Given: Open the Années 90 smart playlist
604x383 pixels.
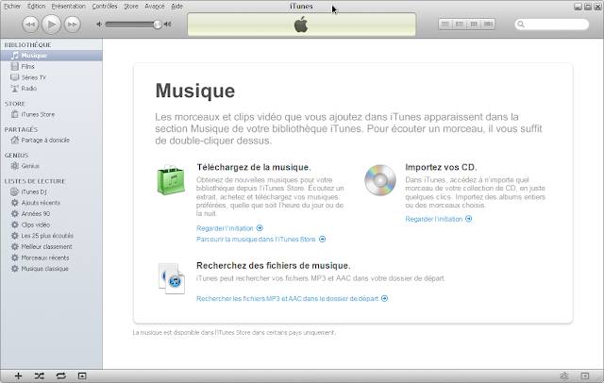Looking at the screenshot, I should pyautogui.click(x=51, y=213).
